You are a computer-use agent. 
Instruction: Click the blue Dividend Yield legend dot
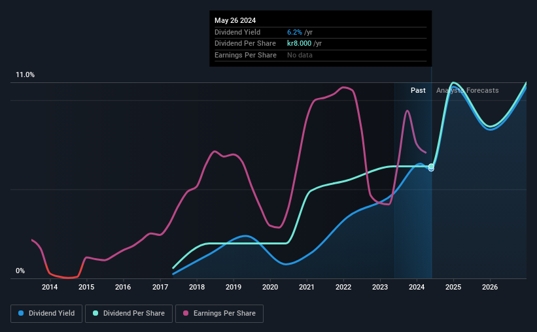(x=21, y=313)
